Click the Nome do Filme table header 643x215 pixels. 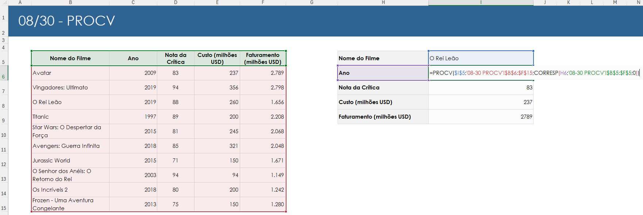point(70,58)
